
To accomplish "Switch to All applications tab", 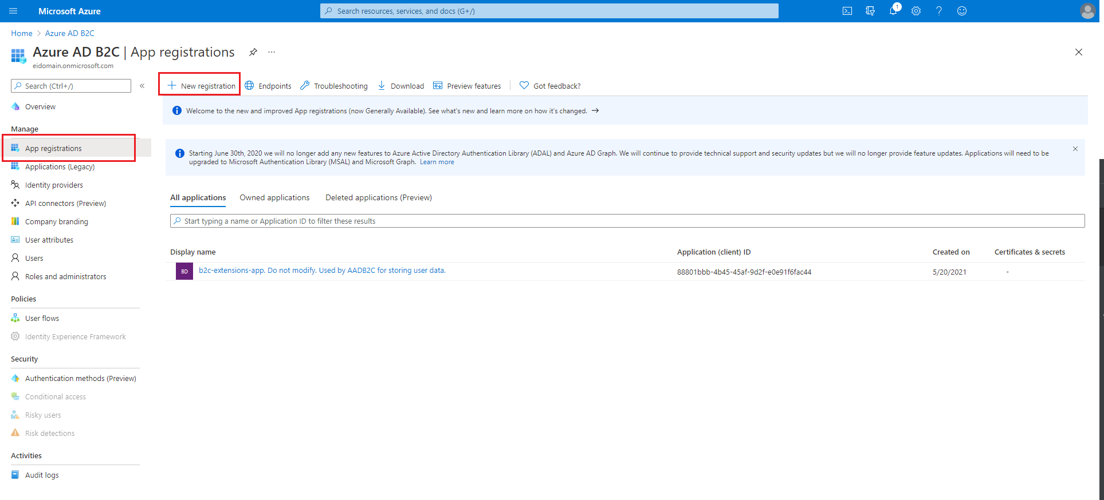I will coord(198,198).
